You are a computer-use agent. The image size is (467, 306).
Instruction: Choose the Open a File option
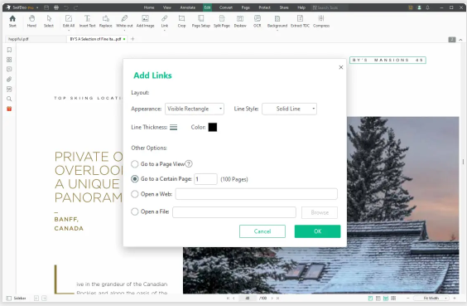[x=135, y=211]
